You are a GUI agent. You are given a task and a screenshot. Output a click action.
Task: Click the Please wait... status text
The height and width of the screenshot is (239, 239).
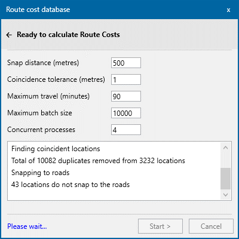click(x=27, y=226)
